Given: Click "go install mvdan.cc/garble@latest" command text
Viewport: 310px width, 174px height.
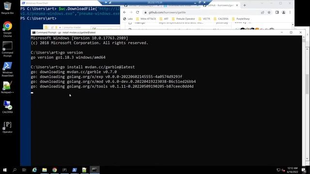Looking at the screenshot, I should [x=97, y=67].
